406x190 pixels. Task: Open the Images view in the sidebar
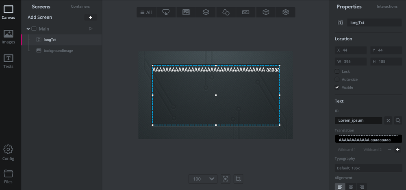pyautogui.click(x=8, y=37)
